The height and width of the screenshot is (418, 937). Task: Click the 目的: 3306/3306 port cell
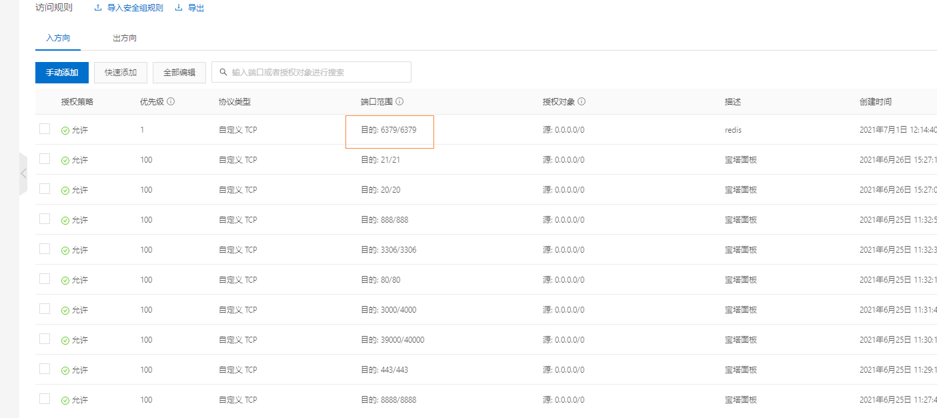pyautogui.click(x=389, y=250)
